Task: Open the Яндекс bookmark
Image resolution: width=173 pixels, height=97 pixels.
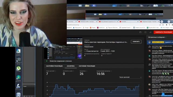Action: pyautogui.click(x=93, y=28)
